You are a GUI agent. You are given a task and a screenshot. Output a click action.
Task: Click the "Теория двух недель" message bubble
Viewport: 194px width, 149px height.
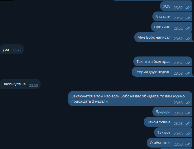[162, 72]
